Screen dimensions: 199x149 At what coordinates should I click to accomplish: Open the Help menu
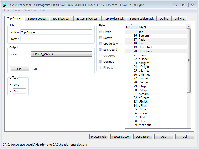(x=43, y=10)
